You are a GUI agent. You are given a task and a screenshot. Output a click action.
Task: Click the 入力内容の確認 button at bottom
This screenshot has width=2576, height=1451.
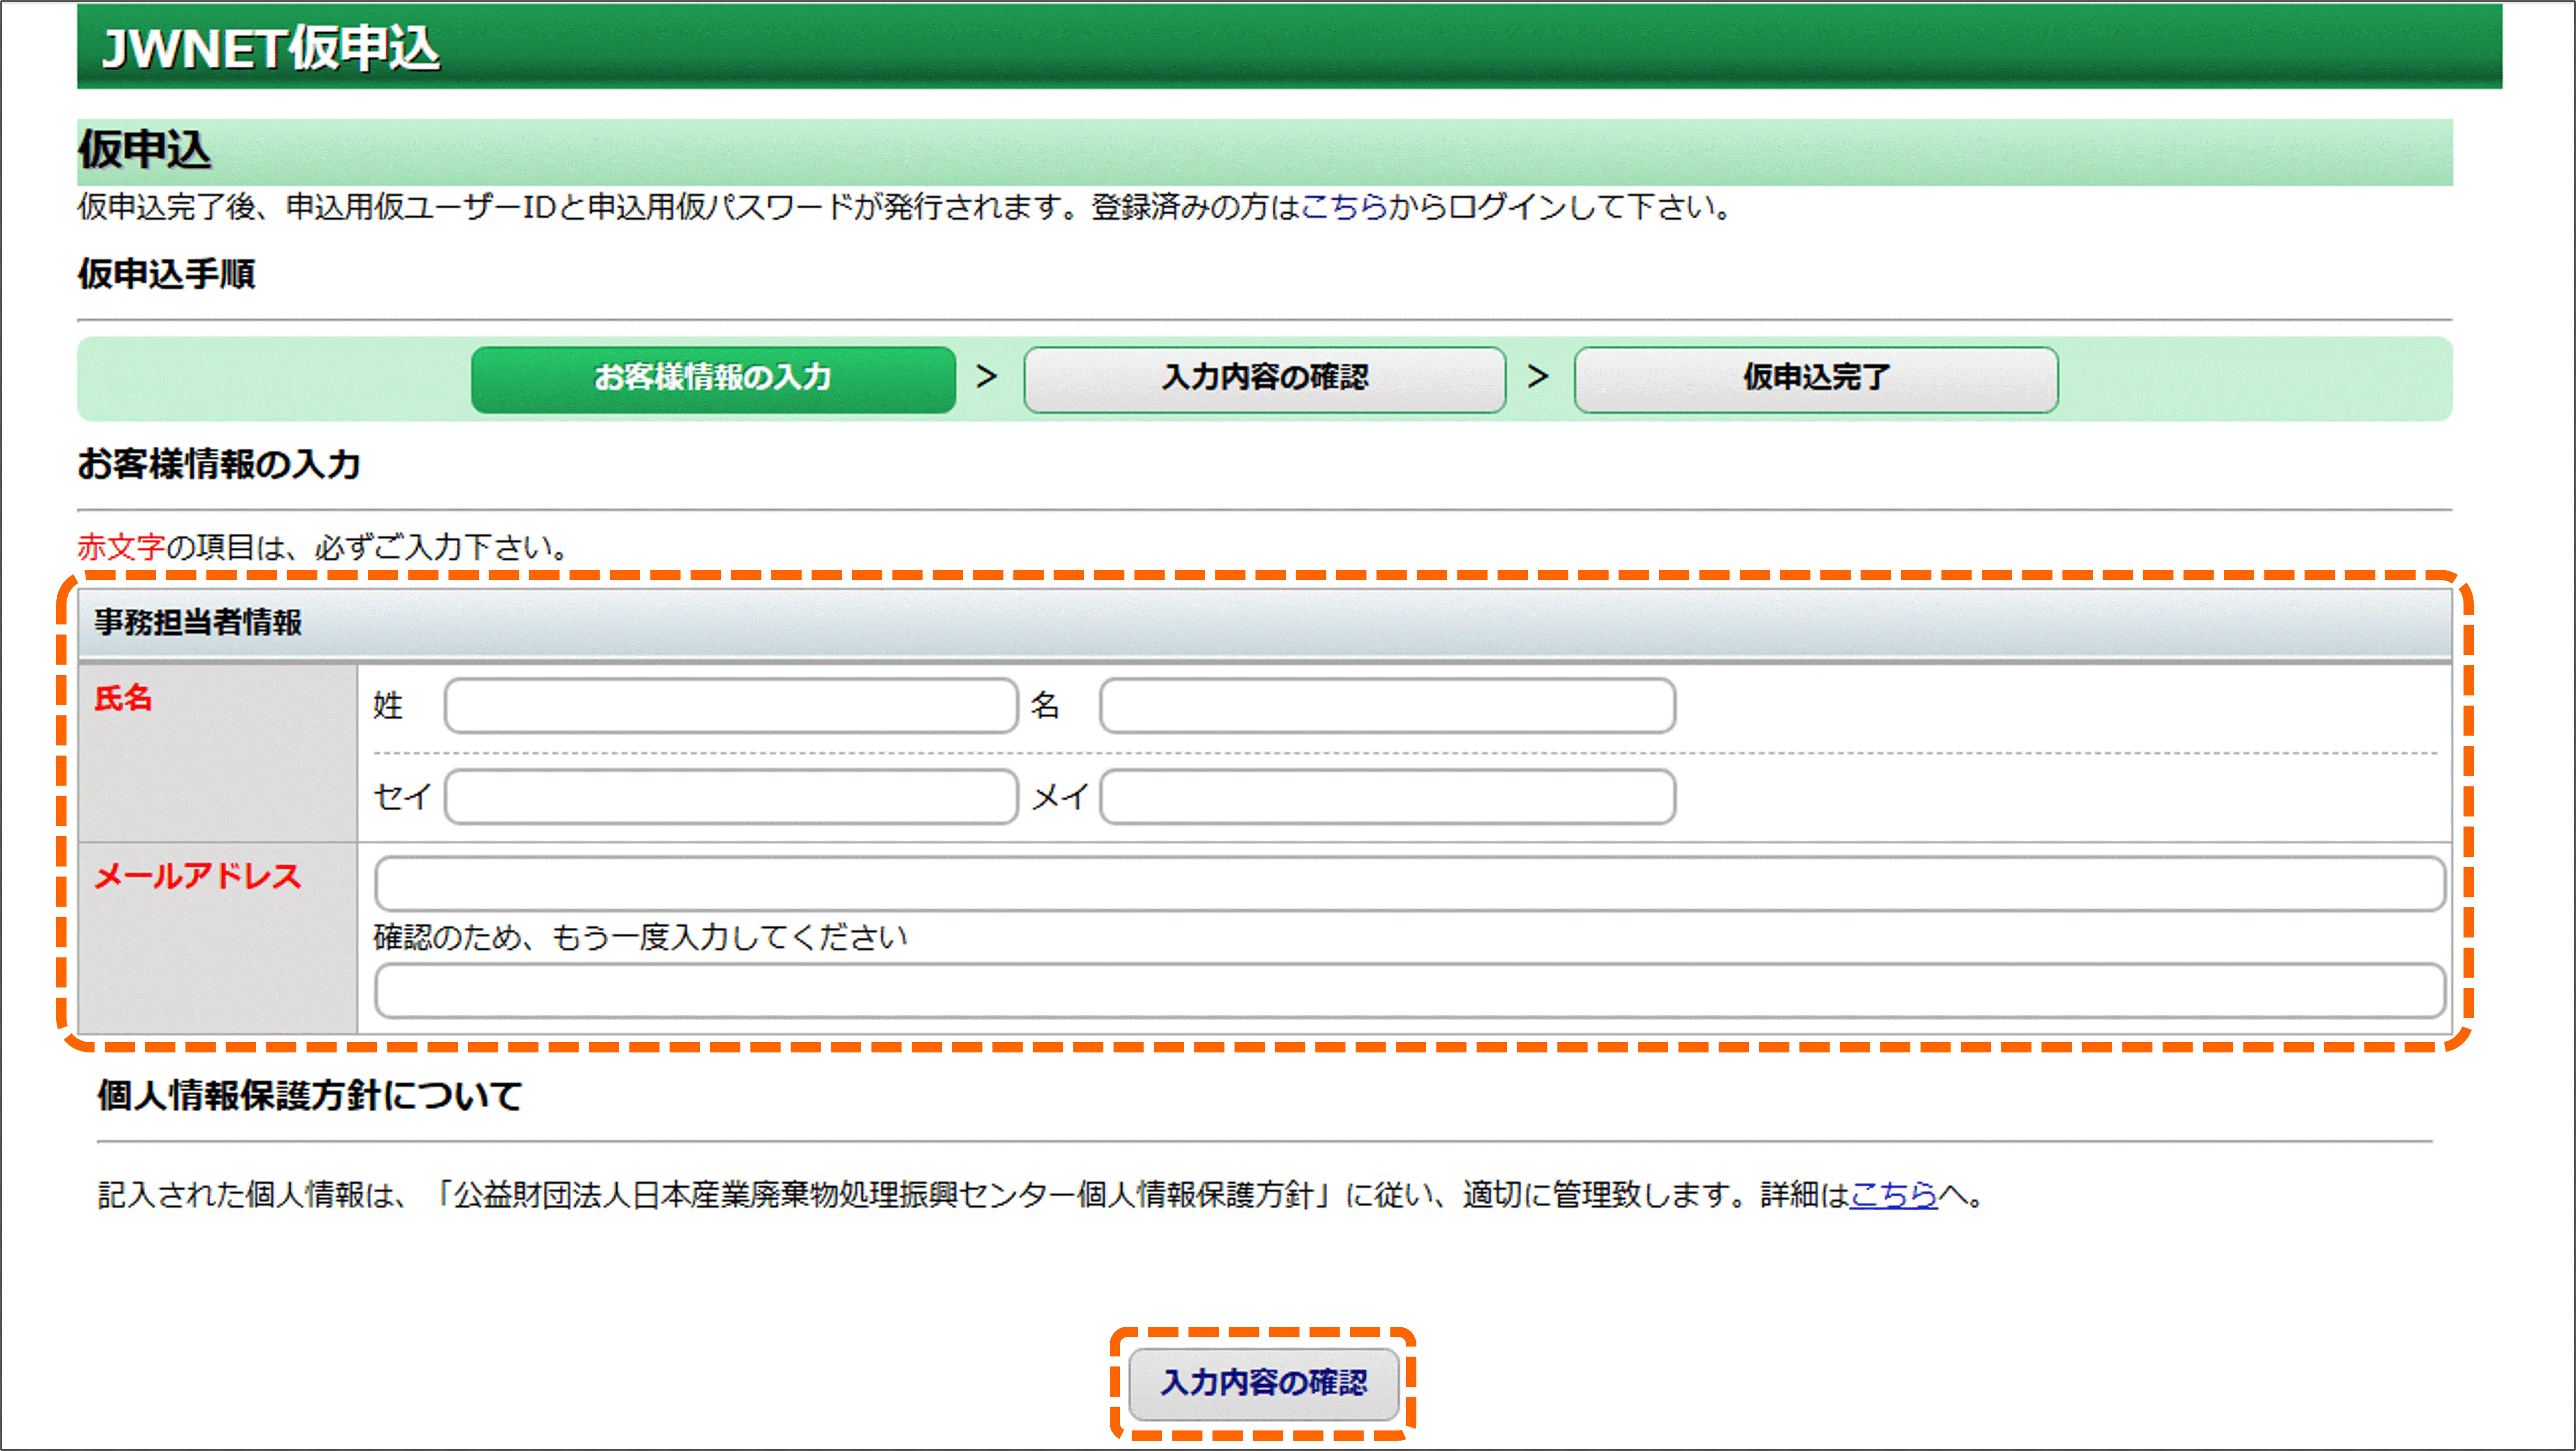click(x=1263, y=1384)
